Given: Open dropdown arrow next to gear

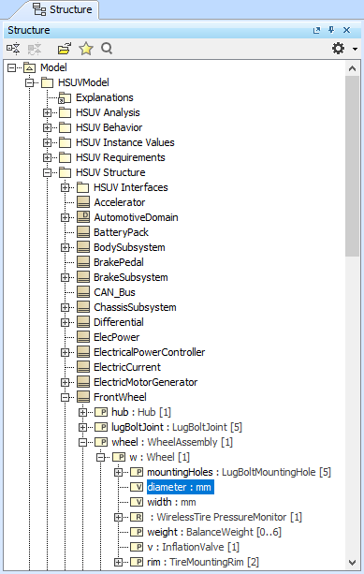Looking at the screenshot, I should coord(355,49).
